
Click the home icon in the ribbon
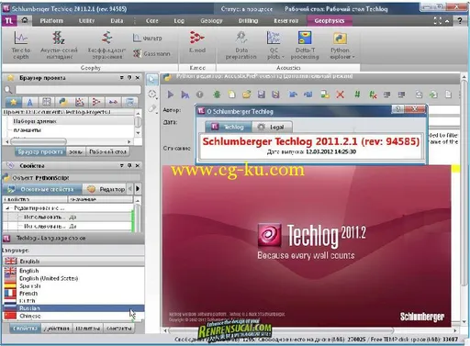(x=25, y=20)
